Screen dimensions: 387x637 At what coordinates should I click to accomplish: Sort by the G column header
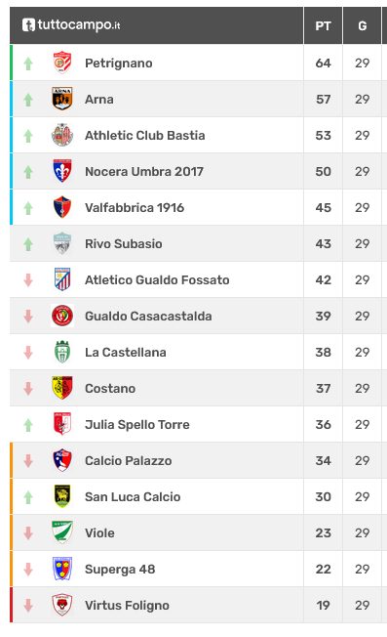click(363, 25)
